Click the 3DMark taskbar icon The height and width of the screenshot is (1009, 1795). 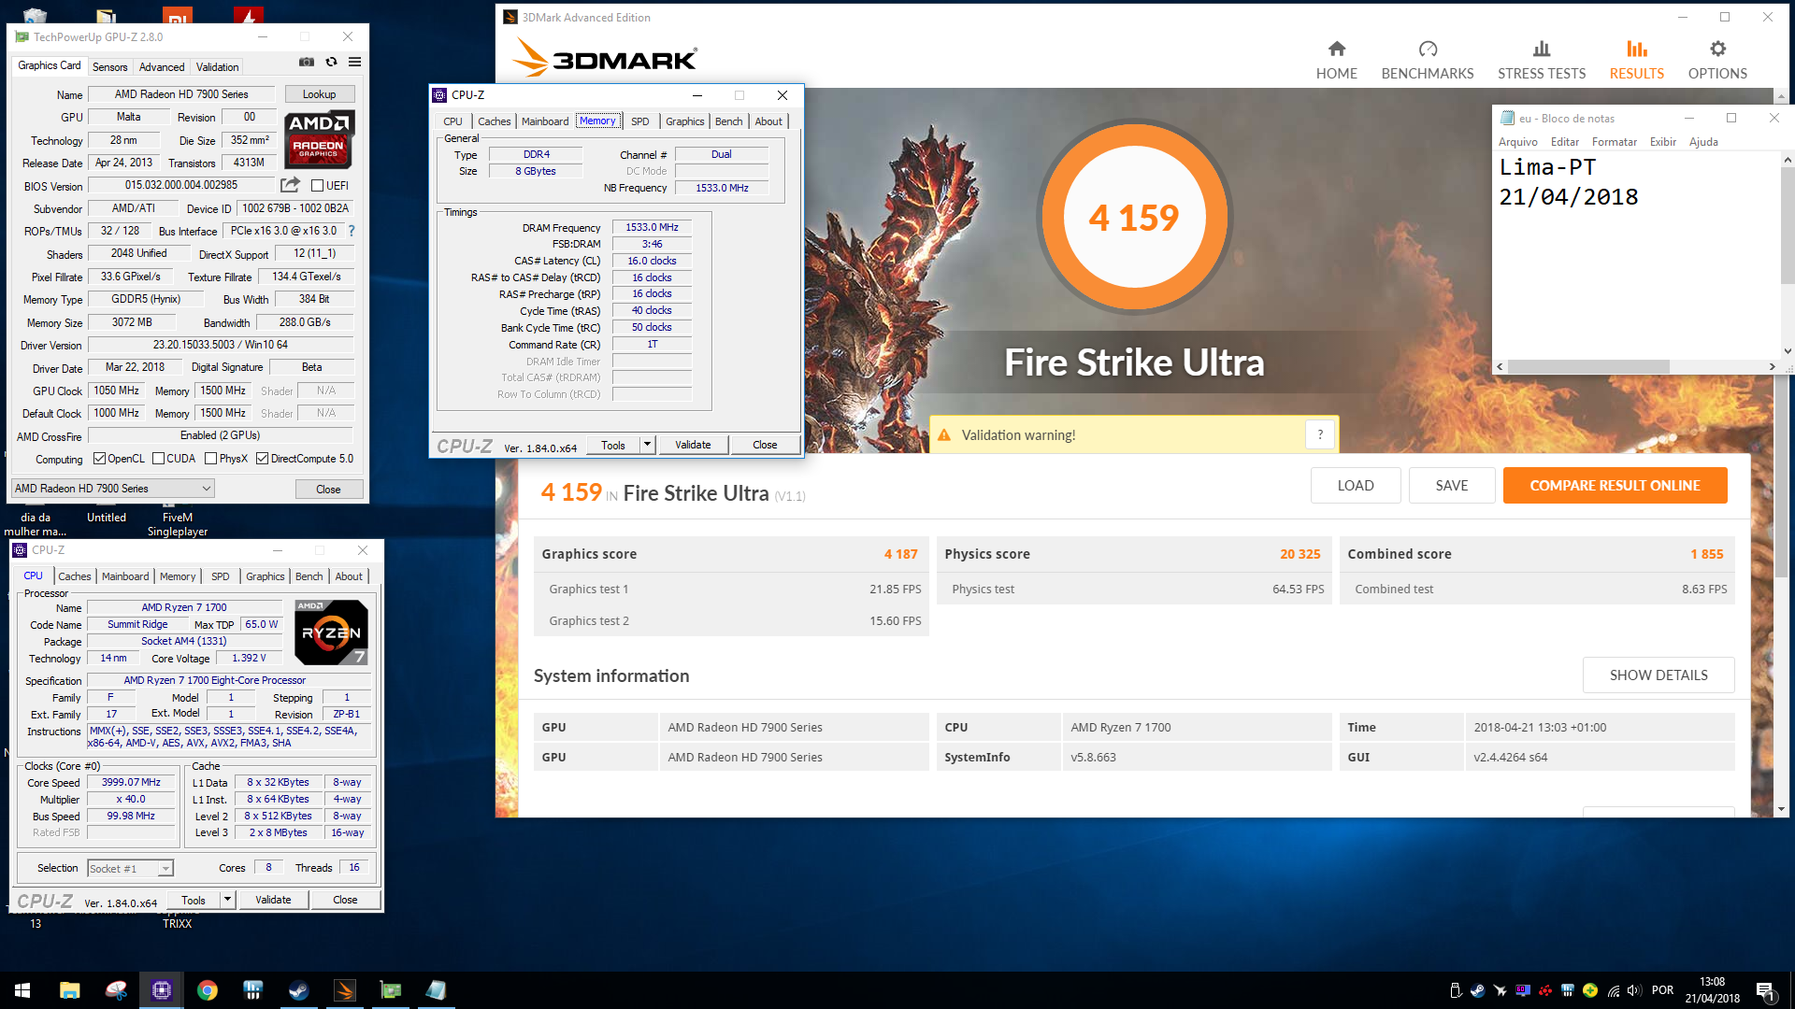point(345,990)
